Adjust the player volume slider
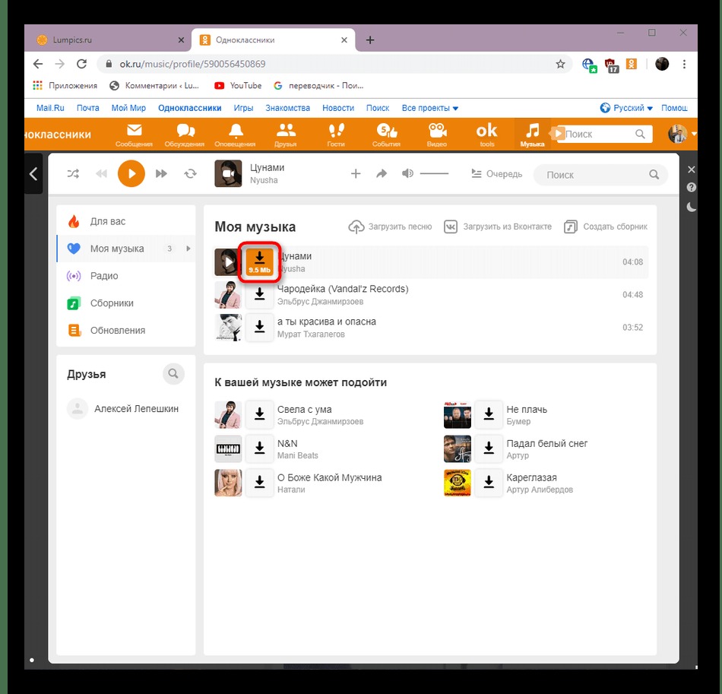Screen dimensions: 722x694 click(434, 173)
